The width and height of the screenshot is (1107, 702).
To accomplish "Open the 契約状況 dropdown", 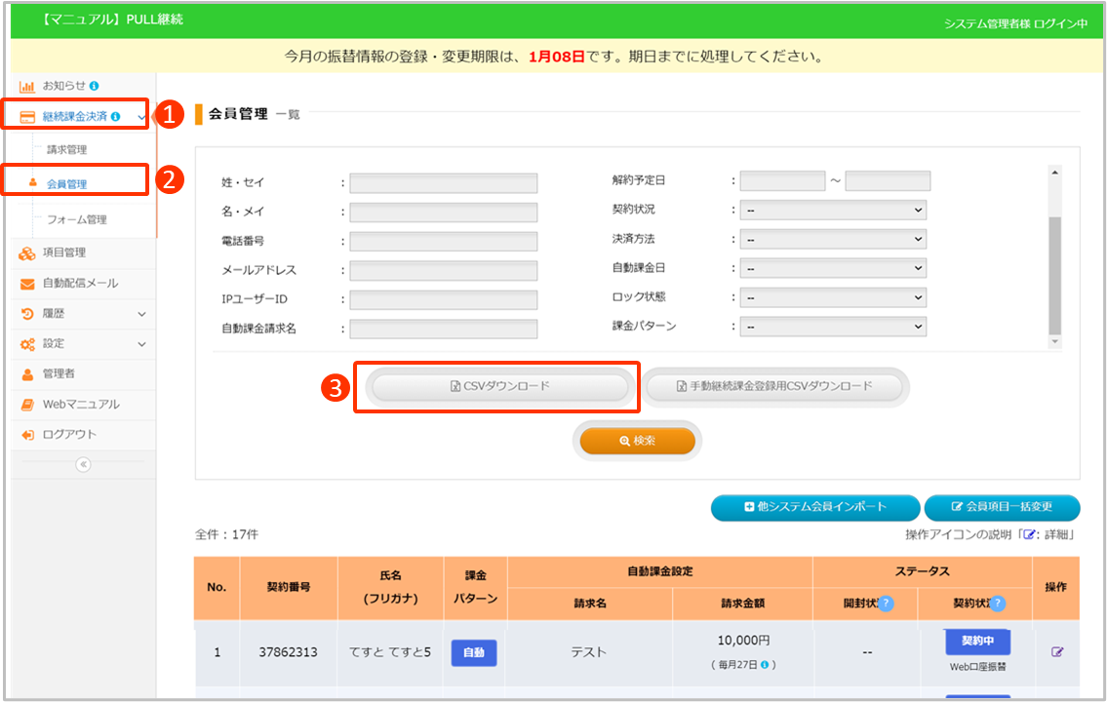I will [833, 210].
